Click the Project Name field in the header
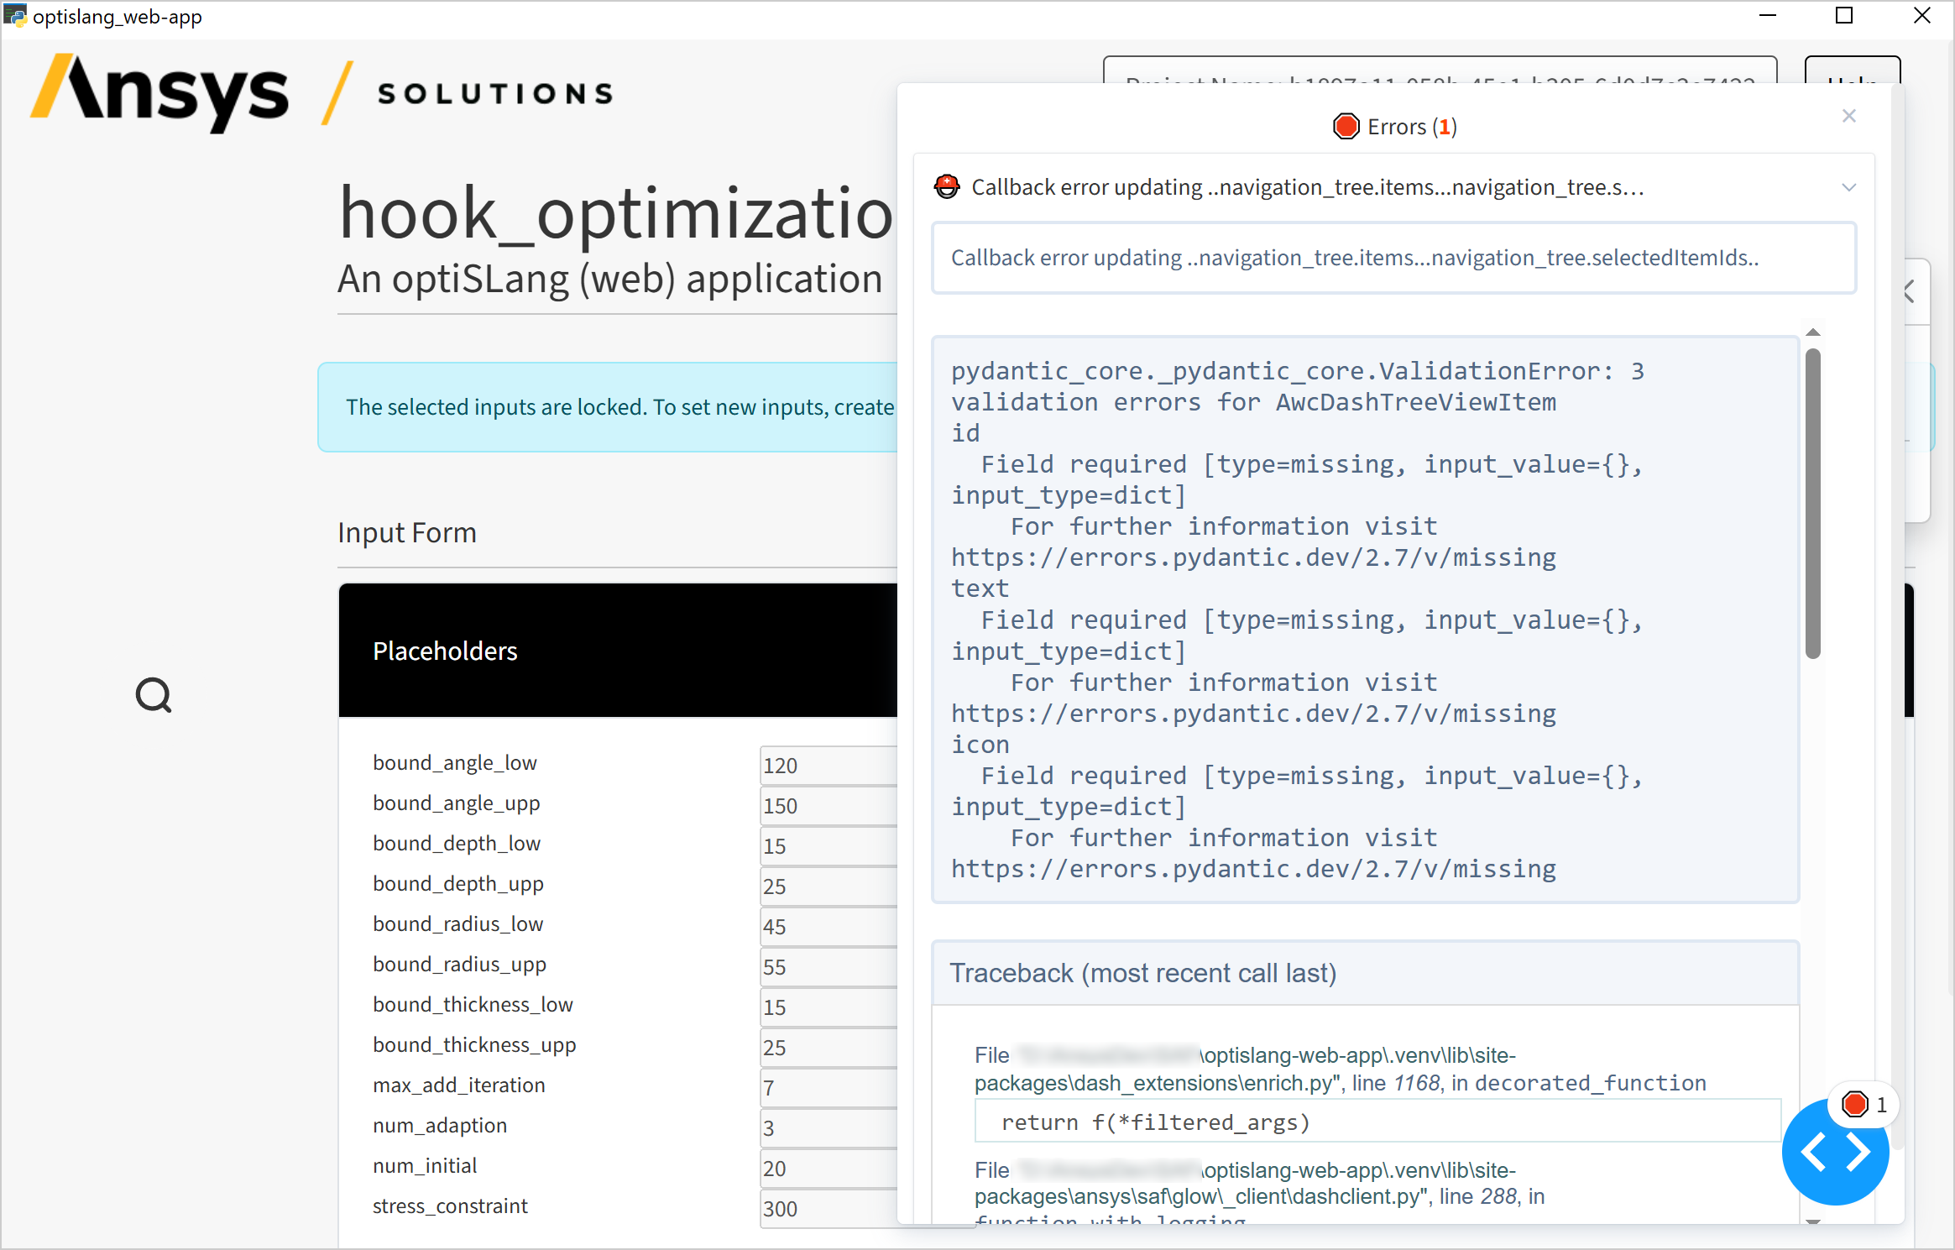 coord(1440,71)
